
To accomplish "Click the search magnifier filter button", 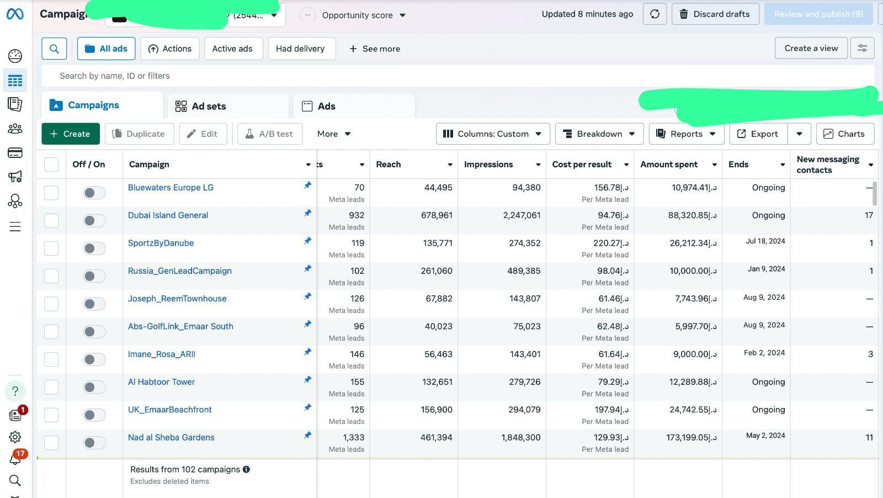I will point(54,49).
